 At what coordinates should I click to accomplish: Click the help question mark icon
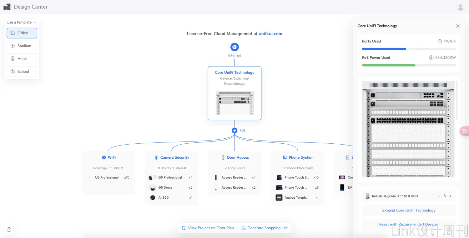click(9, 230)
